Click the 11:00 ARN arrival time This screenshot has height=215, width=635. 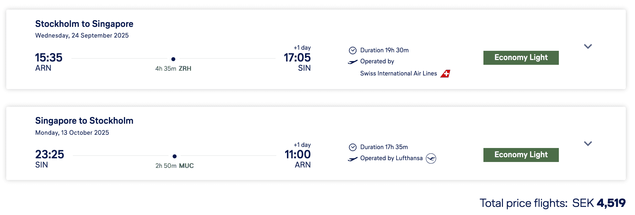297,155
